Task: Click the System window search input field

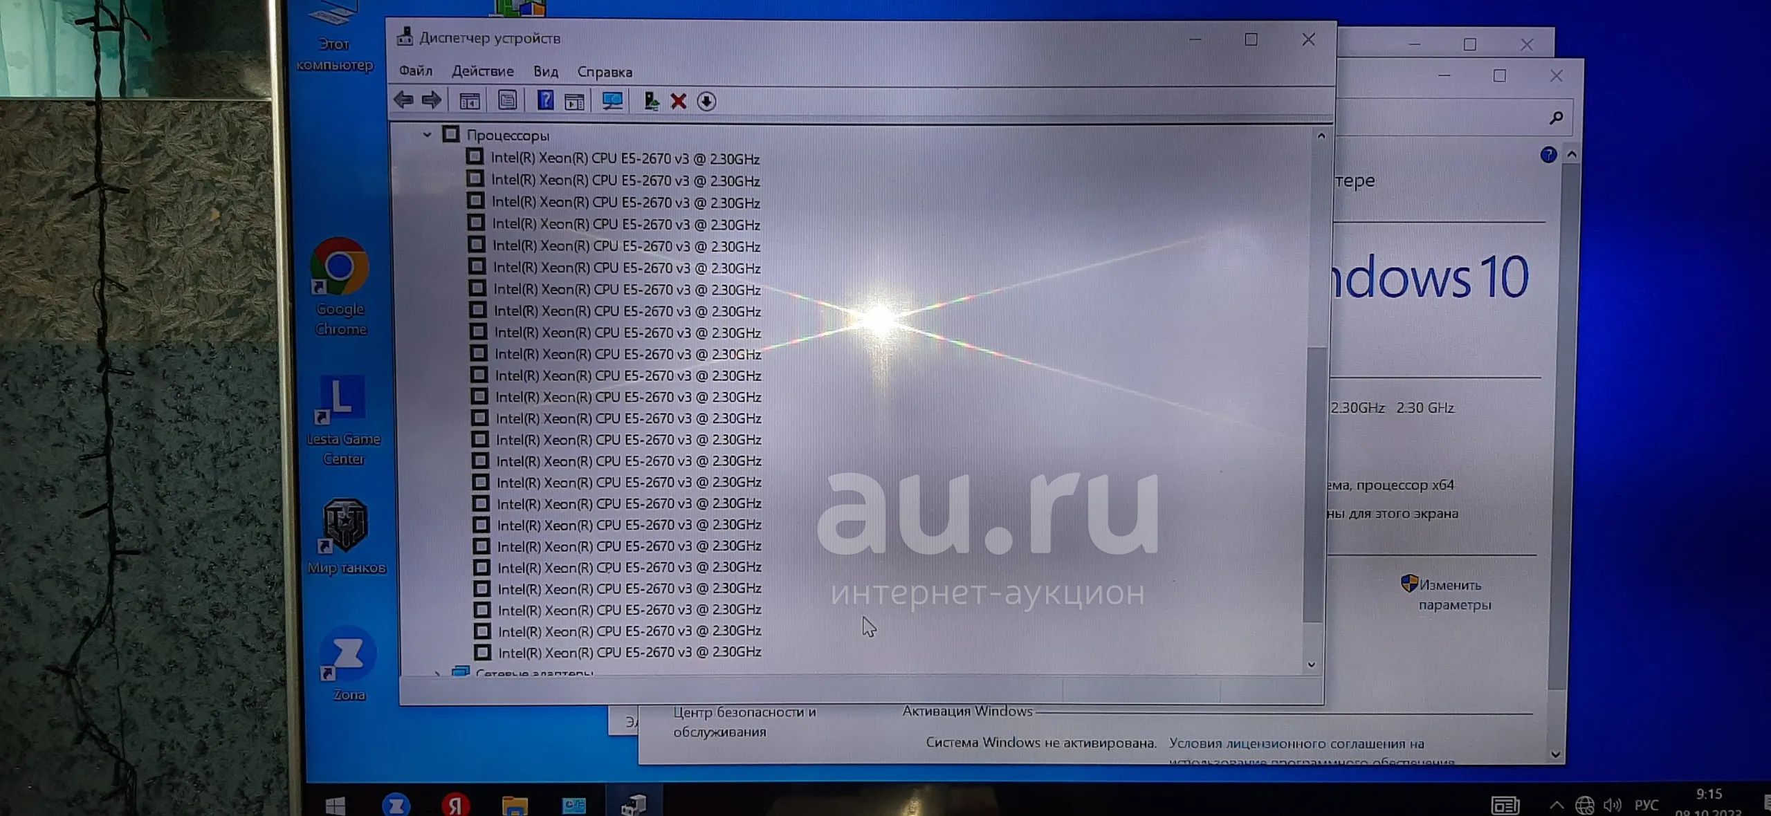Action: pos(1453,118)
